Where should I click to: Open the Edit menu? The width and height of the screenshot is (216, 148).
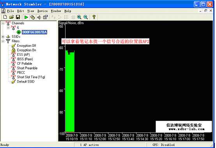tap(21, 11)
